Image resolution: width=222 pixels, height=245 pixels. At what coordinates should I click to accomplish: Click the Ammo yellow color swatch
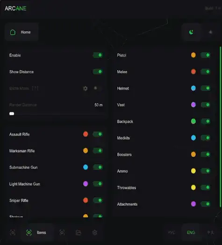click(193, 171)
